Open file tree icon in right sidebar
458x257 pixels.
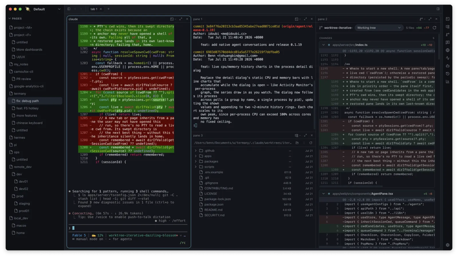[x=447, y=27]
